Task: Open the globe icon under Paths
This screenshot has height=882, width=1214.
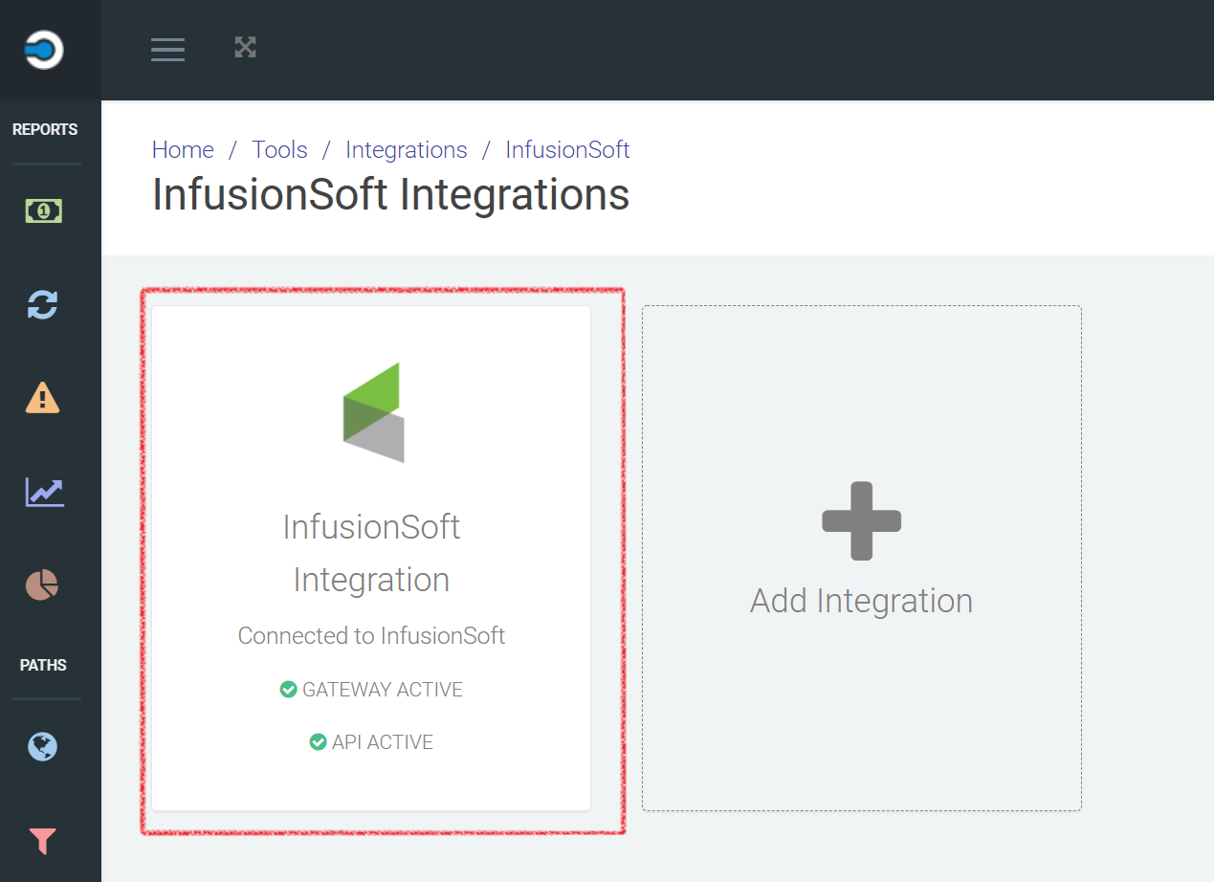Action: coord(43,746)
